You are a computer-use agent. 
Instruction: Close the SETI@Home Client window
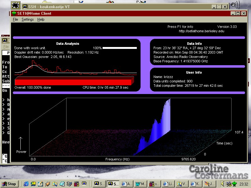[244, 13]
